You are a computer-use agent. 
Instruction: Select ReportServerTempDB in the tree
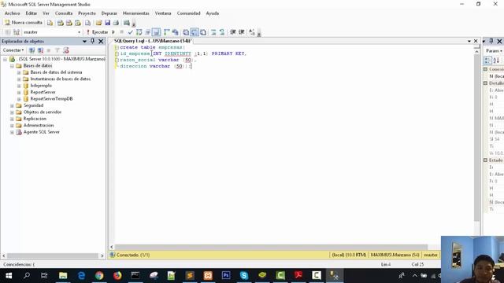point(51,99)
